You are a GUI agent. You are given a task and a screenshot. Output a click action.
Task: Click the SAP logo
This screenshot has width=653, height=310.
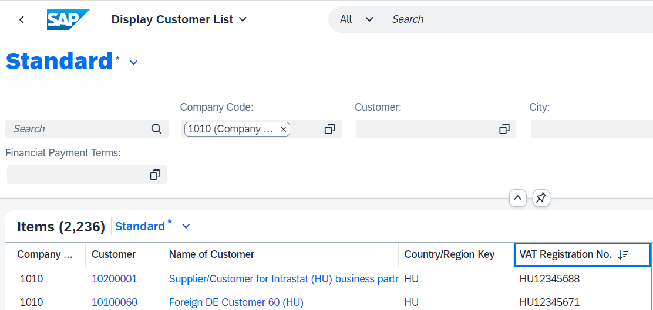(68, 19)
